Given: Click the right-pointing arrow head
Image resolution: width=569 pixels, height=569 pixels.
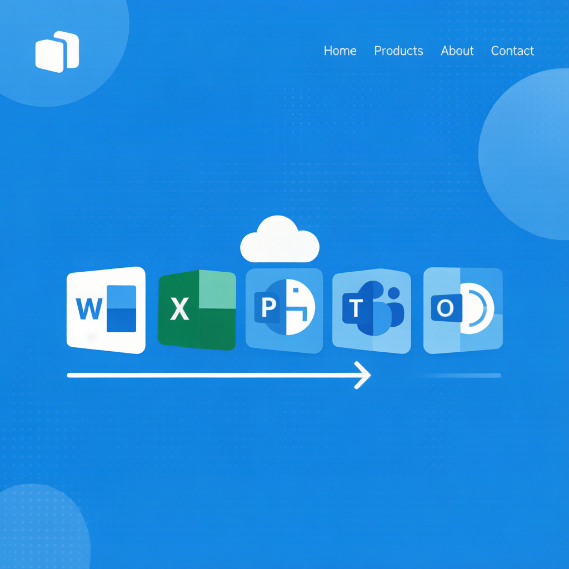Looking at the screenshot, I should pos(362,375).
